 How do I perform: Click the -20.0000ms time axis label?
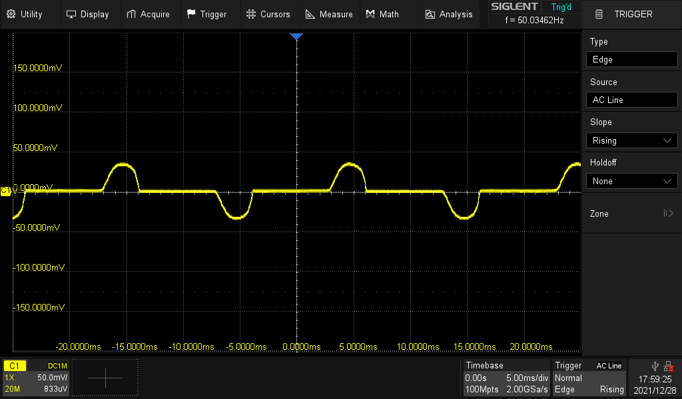pyautogui.click(x=79, y=347)
